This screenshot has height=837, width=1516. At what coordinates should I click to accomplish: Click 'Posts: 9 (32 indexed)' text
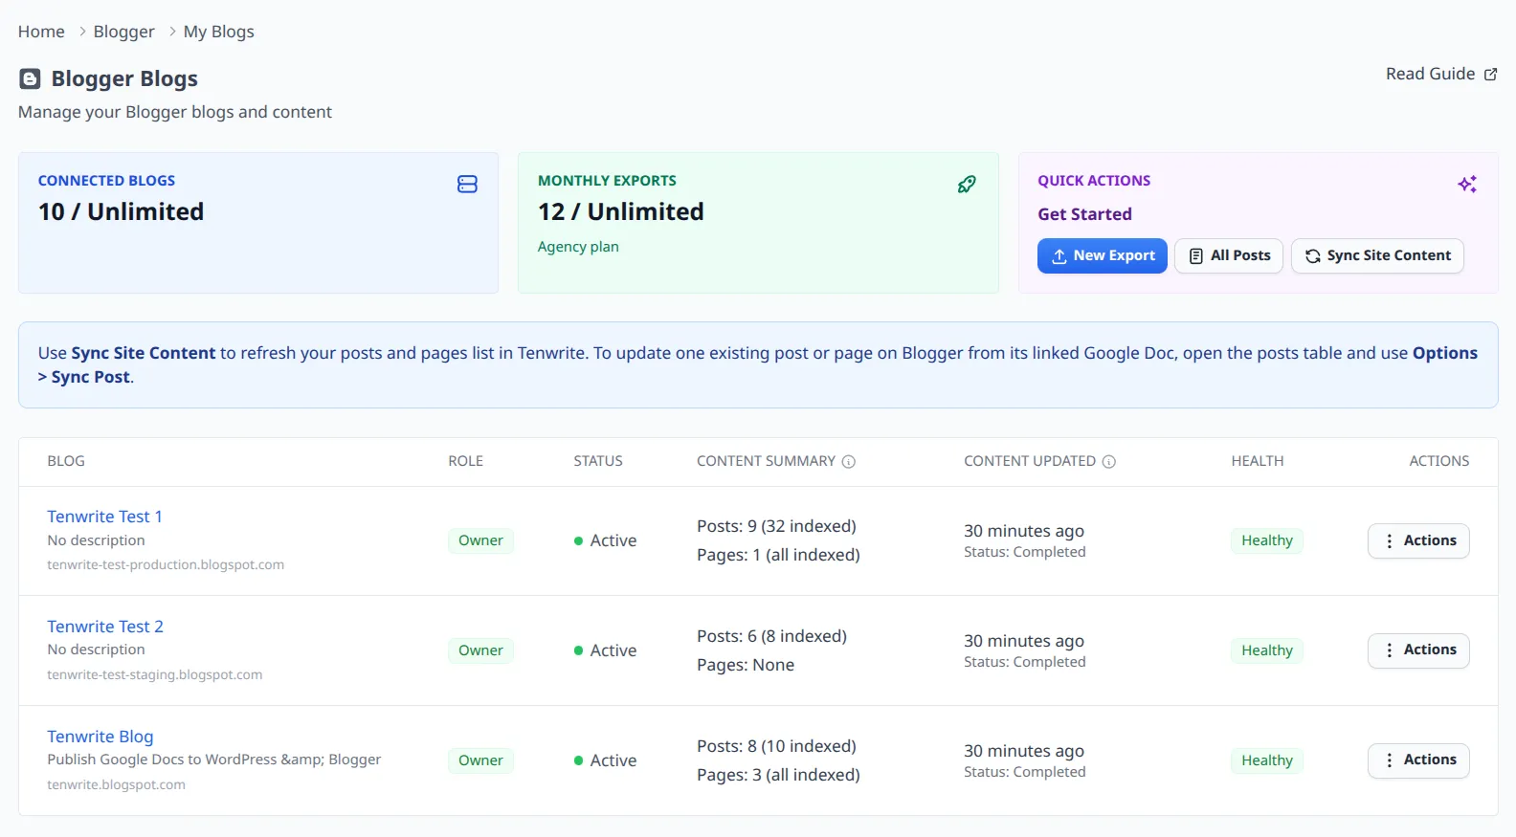coord(776,526)
